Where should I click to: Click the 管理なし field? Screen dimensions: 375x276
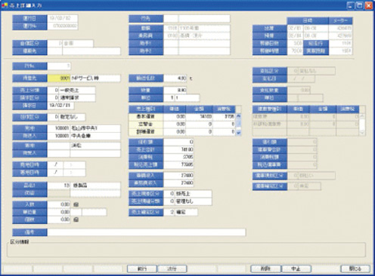[x=194, y=201]
